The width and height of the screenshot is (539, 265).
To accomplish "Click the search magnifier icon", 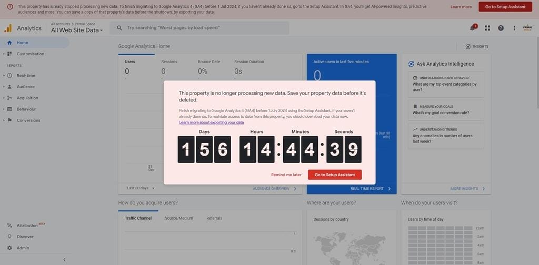I will pyautogui.click(x=119, y=28).
